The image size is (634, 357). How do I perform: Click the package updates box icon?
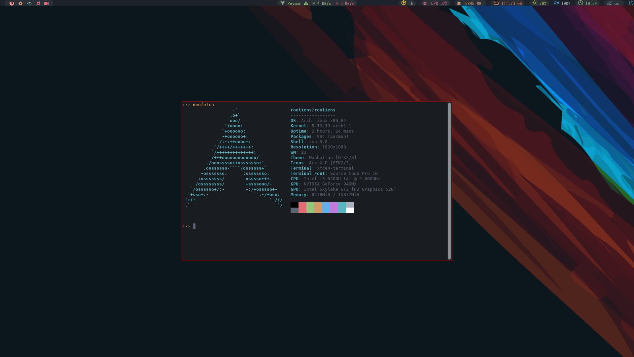[404, 3]
